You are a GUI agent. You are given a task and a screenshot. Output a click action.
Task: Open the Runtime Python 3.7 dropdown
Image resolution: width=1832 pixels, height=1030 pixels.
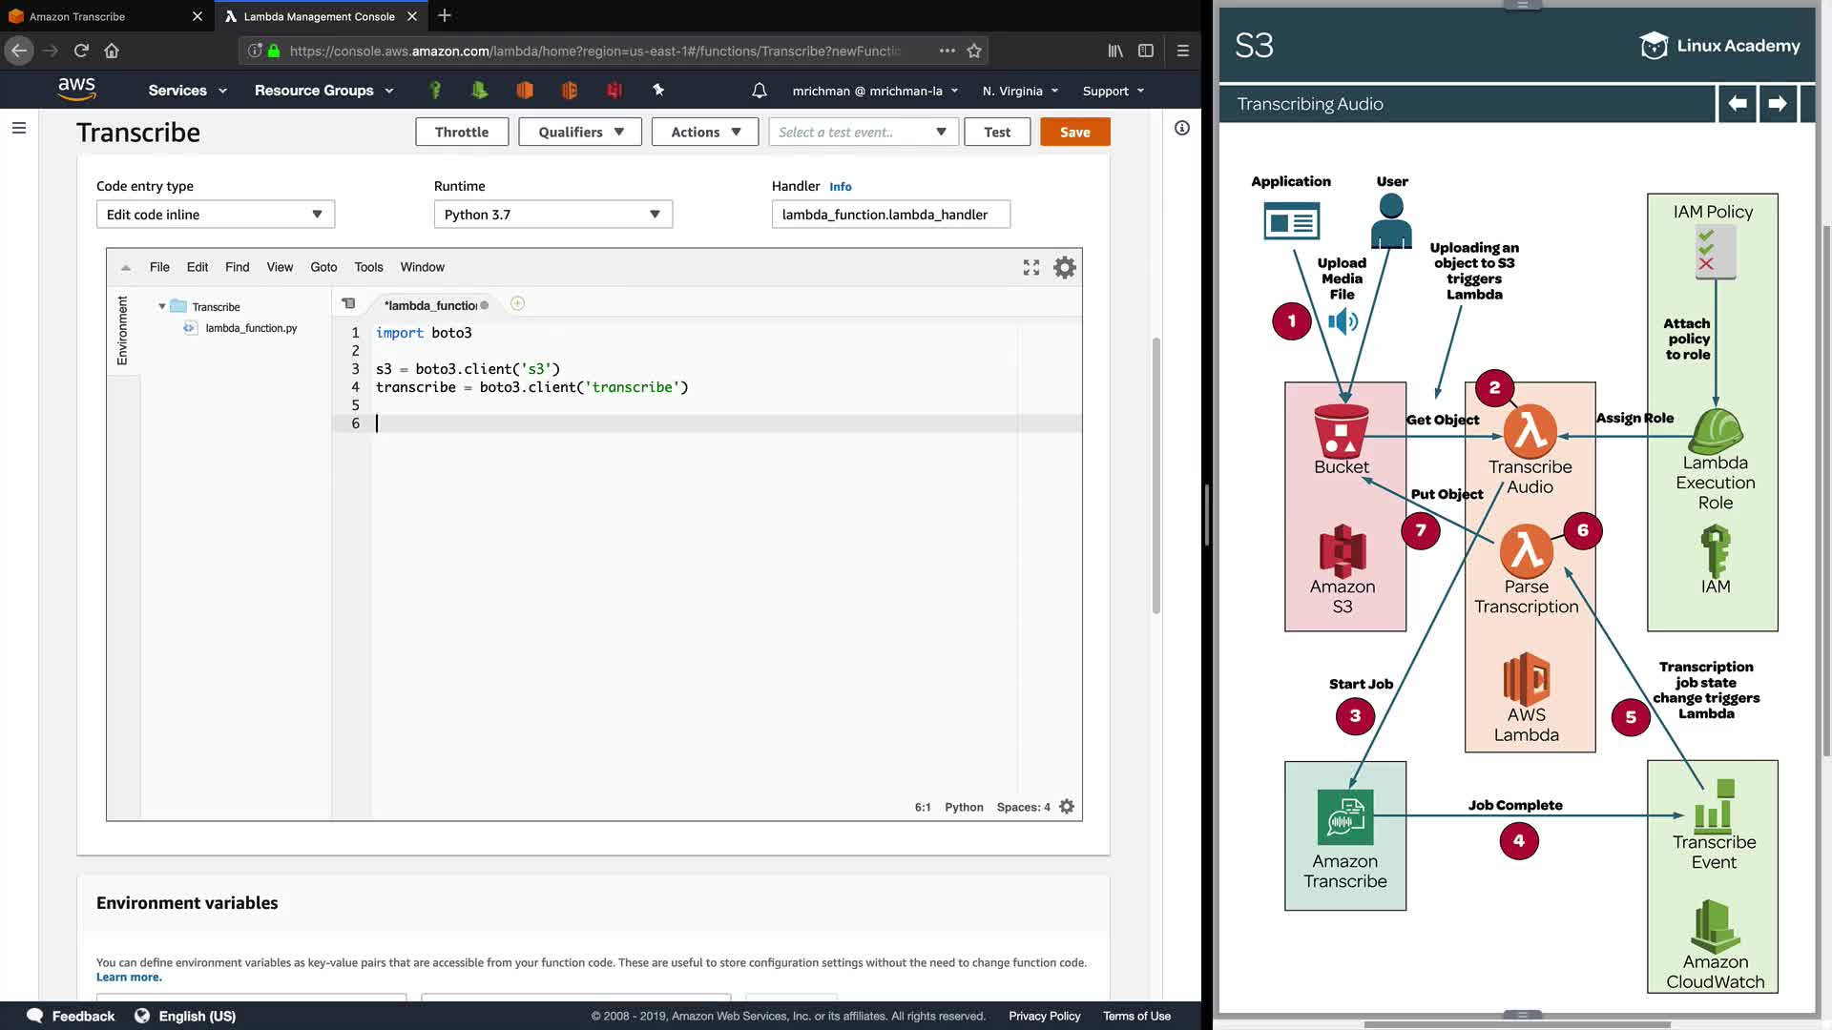coord(552,215)
